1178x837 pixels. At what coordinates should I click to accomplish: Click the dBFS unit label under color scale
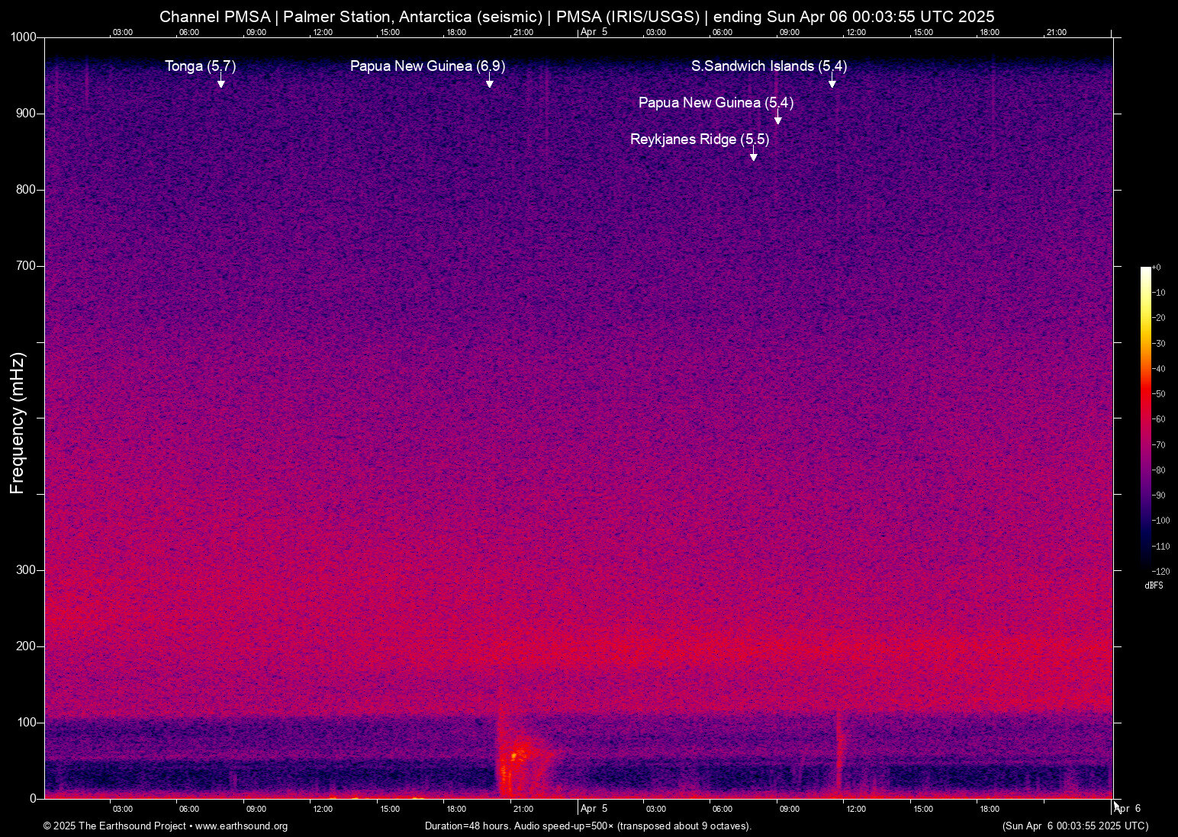pos(1154,585)
